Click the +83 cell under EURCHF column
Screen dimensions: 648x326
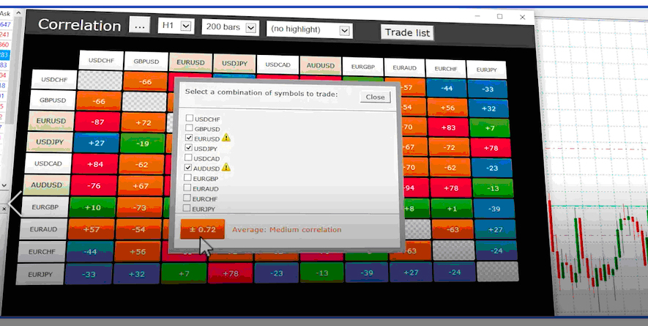coord(448,127)
